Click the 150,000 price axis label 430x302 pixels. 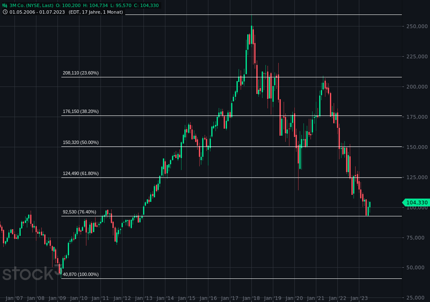click(x=417, y=147)
